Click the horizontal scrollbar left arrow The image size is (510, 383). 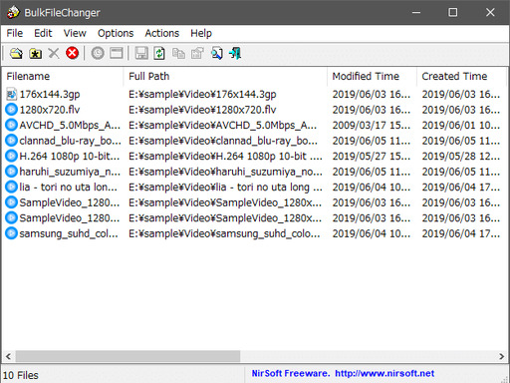click(8, 357)
